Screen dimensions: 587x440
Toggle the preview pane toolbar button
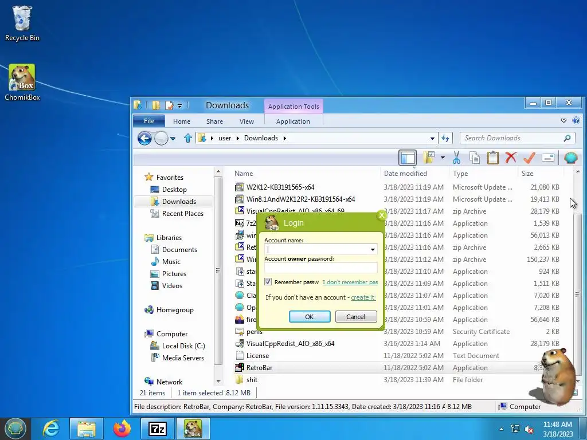(x=408, y=158)
